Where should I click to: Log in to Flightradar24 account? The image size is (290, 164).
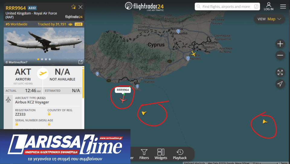coord(269,6)
